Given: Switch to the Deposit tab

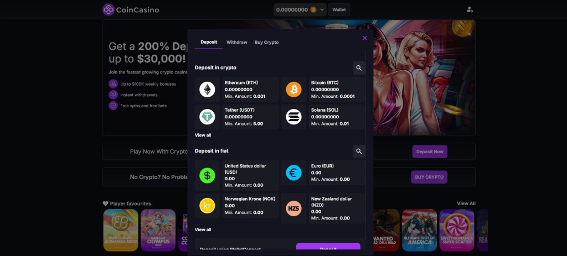Looking at the screenshot, I should (x=209, y=42).
